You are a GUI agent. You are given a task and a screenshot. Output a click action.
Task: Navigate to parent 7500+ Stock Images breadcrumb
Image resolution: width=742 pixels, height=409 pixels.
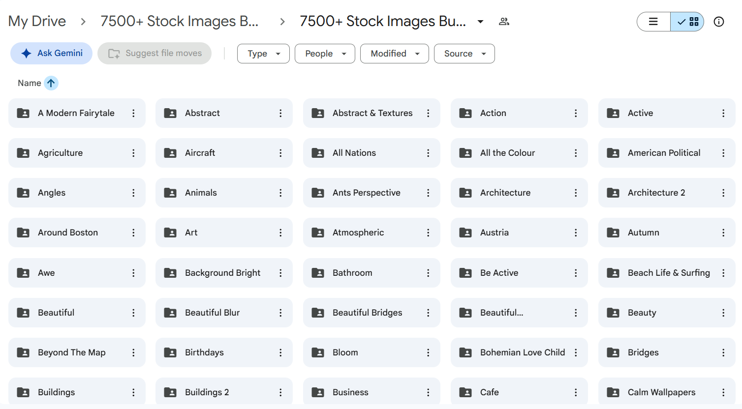pyautogui.click(x=179, y=21)
